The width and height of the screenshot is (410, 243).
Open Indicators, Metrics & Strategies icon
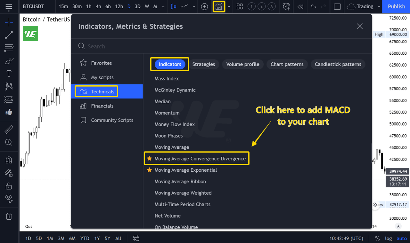coord(219,6)
